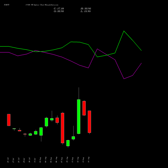Select the last red candle above 14 Aug
This screenshot has width=168, height=168.
point(89,122)
